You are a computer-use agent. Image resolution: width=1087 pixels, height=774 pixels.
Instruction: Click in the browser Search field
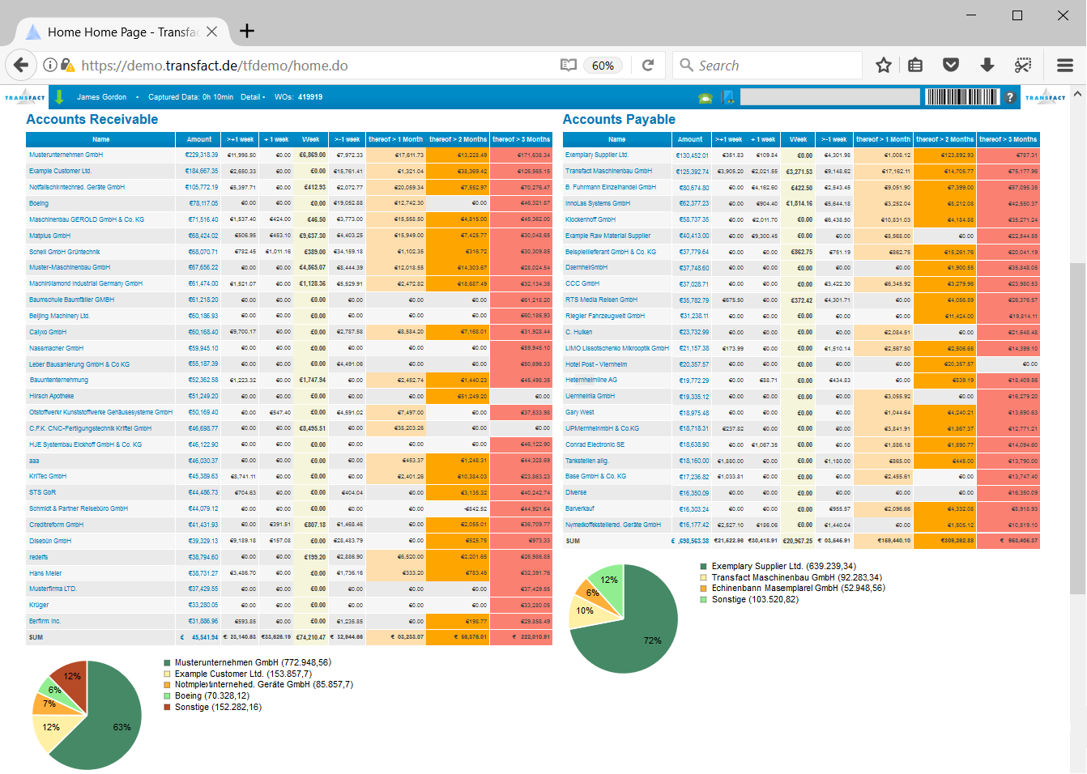767,66
